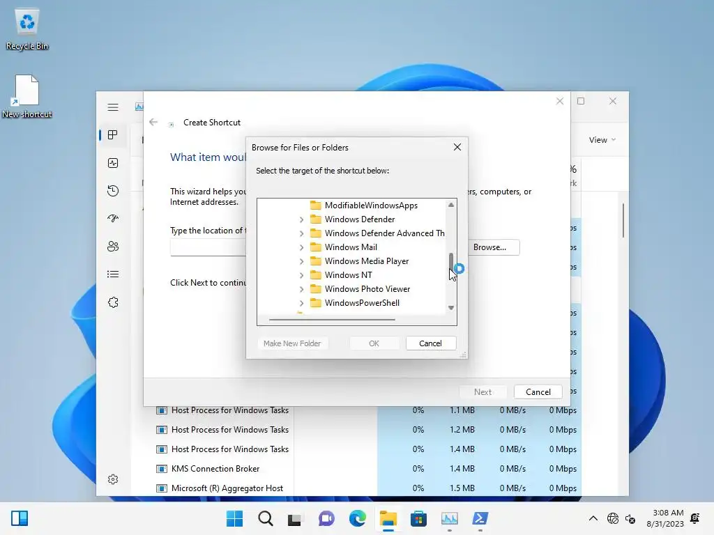This screenshot has height=535, width=714.
Task: Click scroll down arrow in folder tree
Action: [451, 308]
